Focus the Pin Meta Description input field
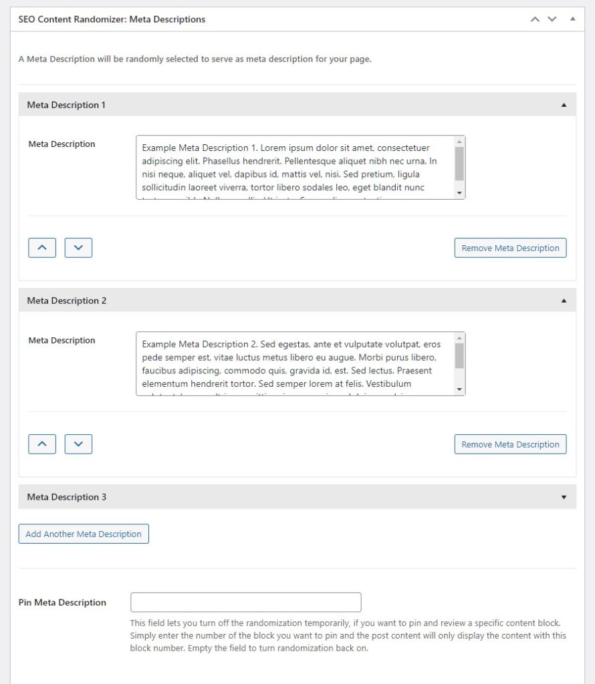The image size is (595, 684). (245, 602)
